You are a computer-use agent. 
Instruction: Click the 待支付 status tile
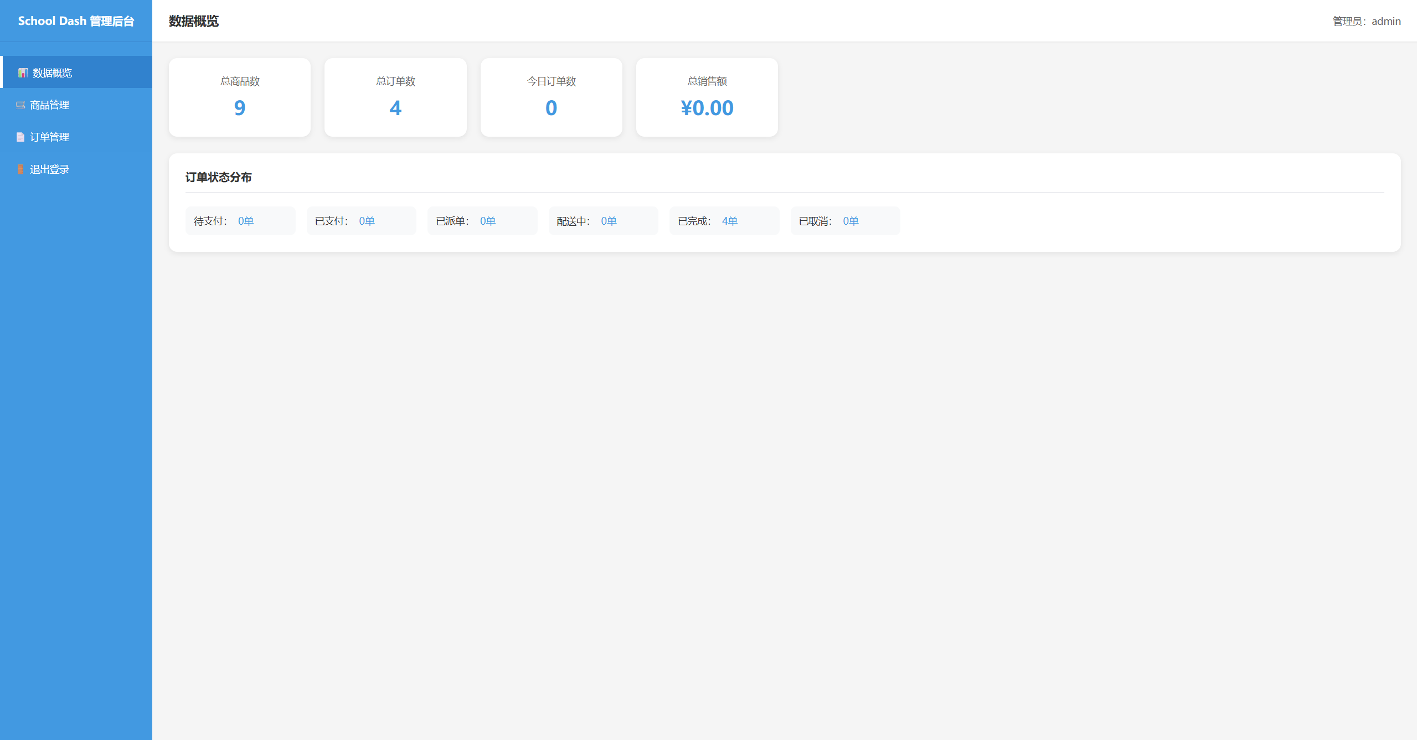pyautogui.click(x=240, y=221)
